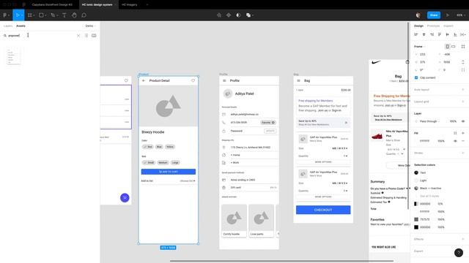Click the Text black style swatch
This screenshot has height=263, width=469.
[416, 172]
